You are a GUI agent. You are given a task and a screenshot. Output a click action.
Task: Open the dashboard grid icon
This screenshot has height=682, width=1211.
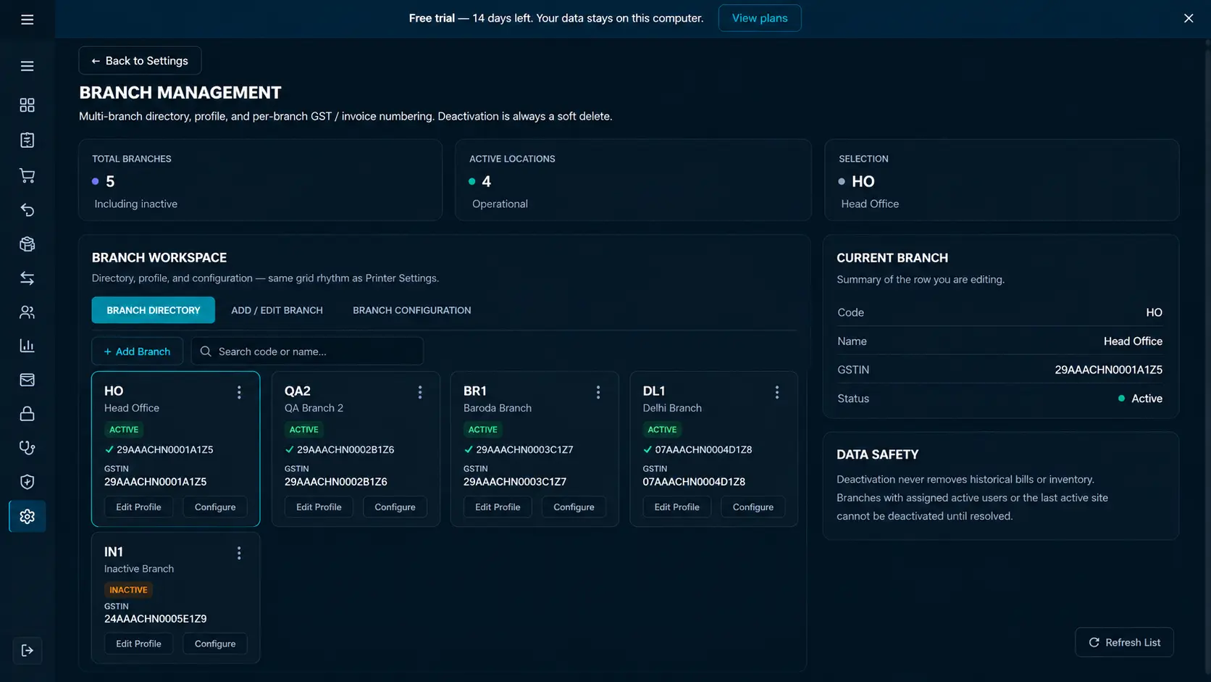point(27,105)
